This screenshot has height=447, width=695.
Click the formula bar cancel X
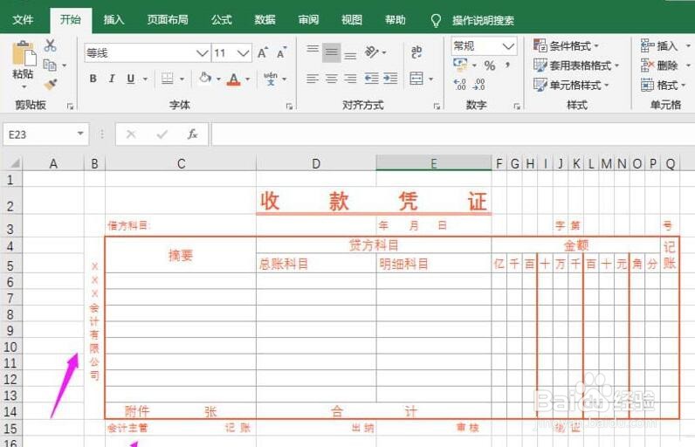[131, 134]
